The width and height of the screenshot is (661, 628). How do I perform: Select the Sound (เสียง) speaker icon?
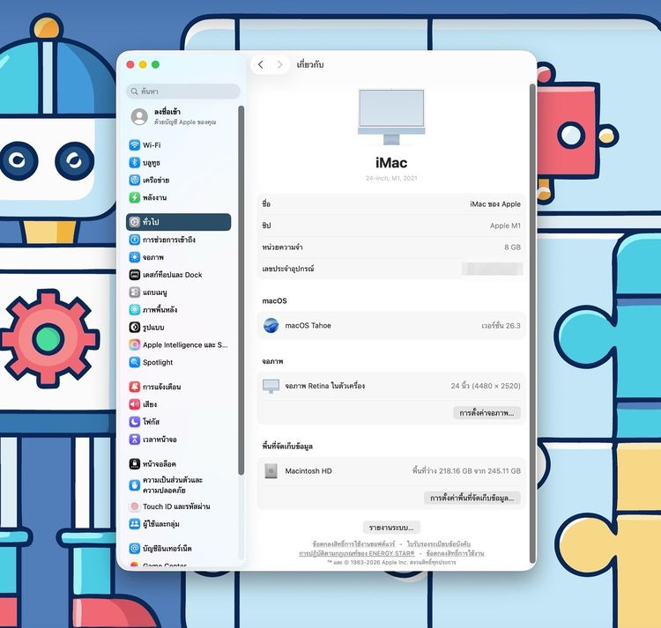135,404
